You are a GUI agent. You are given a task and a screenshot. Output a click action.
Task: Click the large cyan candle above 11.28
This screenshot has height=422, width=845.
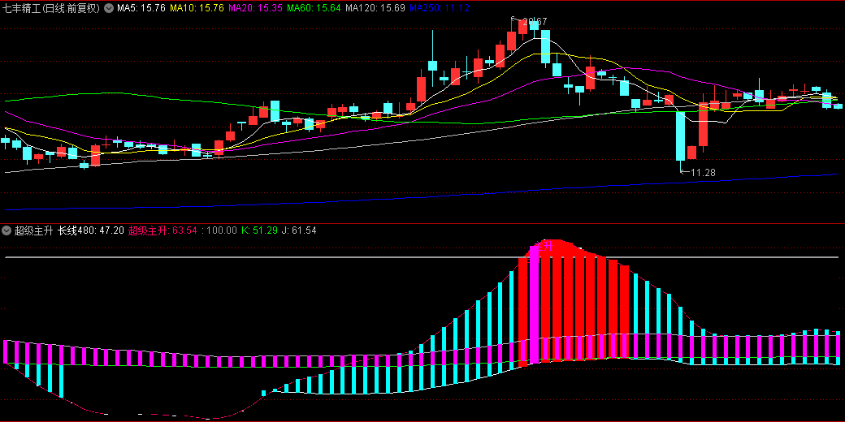pyautogui.click(x=681, y=135)
